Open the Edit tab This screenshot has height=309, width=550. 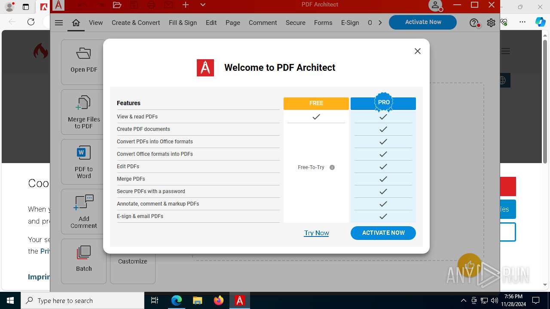click(x=211, y=23)
